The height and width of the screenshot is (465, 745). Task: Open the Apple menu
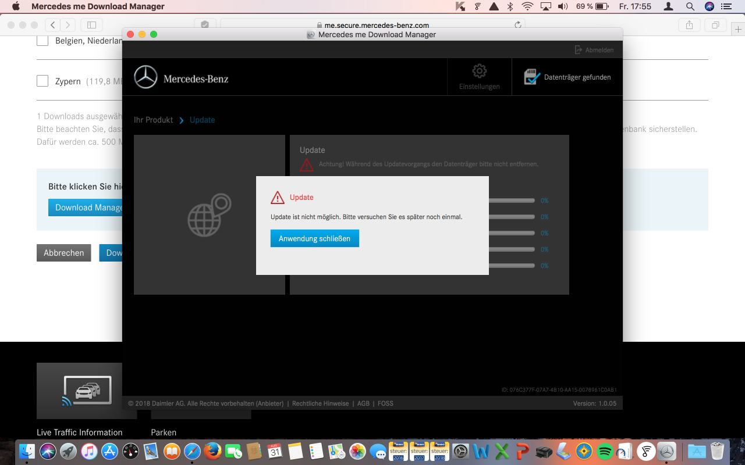pos(16,6)
